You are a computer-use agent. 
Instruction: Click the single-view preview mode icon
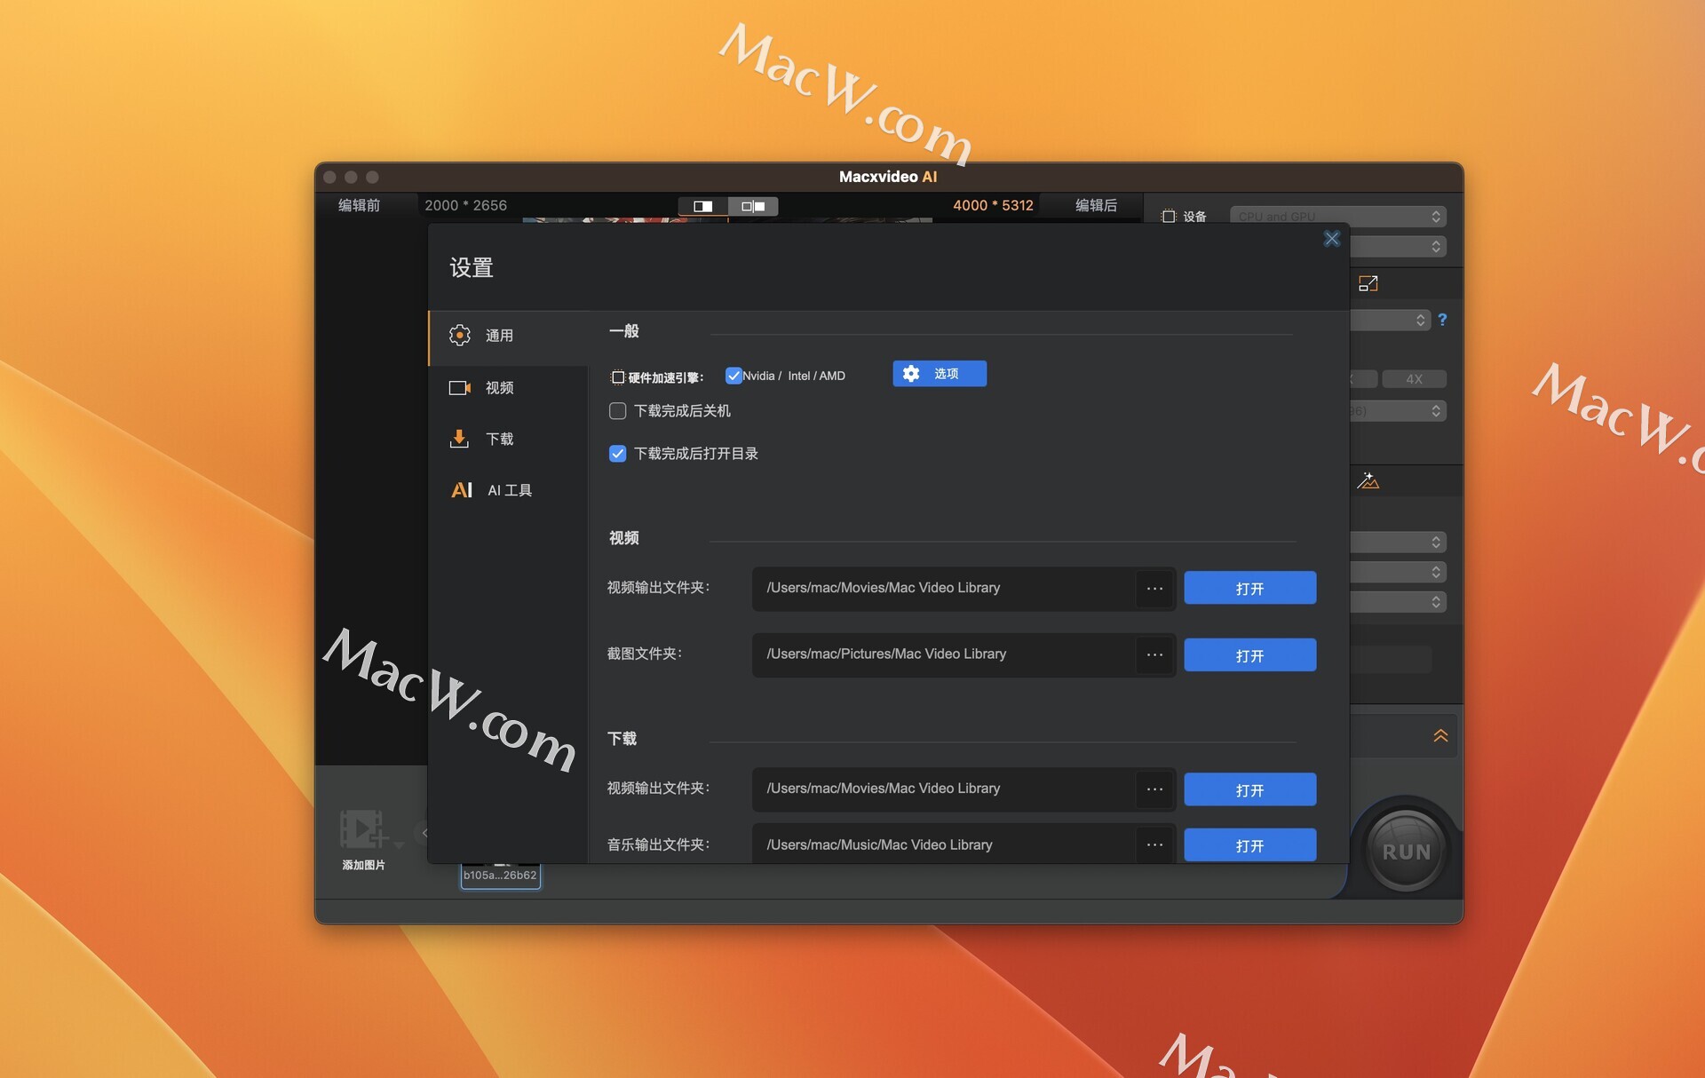(702, 206)
